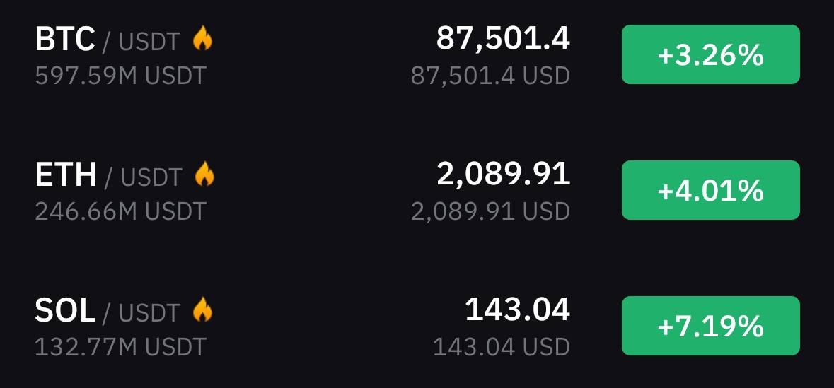Click the 143.04 USD converted price
Image resolution: width=834 pixels, height=388 pixels.
click(502, 348)
